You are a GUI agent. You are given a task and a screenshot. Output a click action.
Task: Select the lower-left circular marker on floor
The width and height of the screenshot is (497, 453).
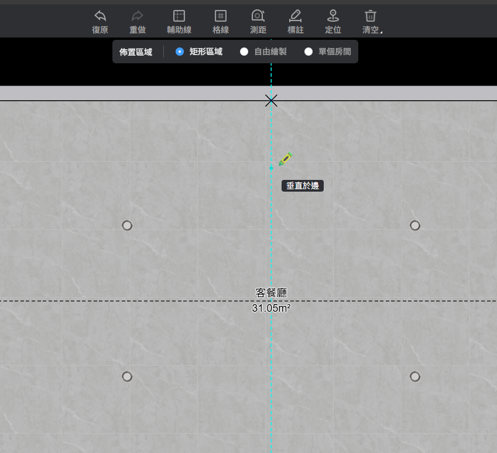coord(127,376)
